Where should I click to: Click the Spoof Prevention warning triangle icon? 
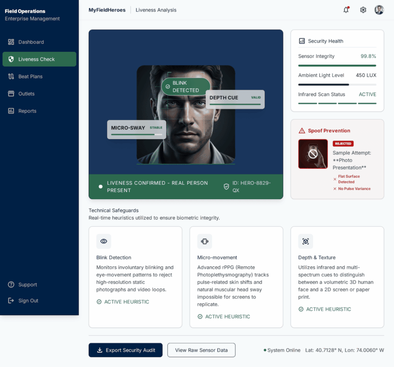[302, 131]
